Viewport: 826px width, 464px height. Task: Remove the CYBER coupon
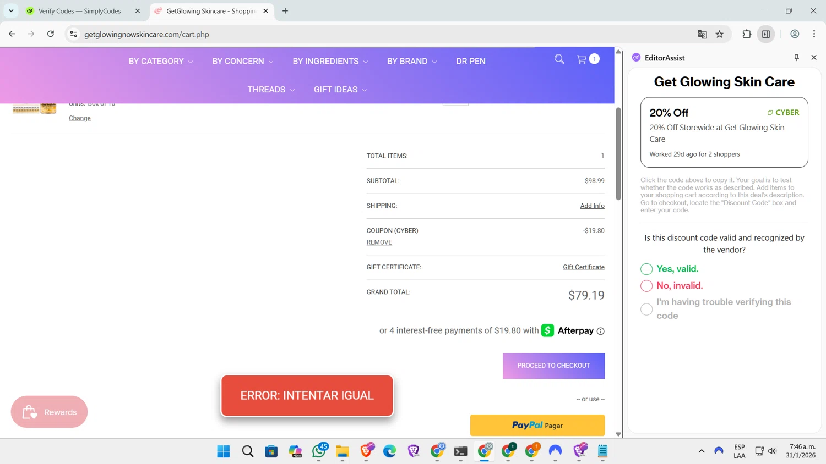379,242
